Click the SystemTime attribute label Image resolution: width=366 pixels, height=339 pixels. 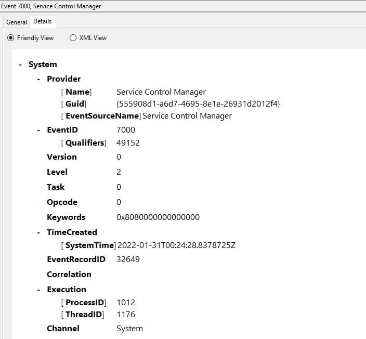coord(89,245)
